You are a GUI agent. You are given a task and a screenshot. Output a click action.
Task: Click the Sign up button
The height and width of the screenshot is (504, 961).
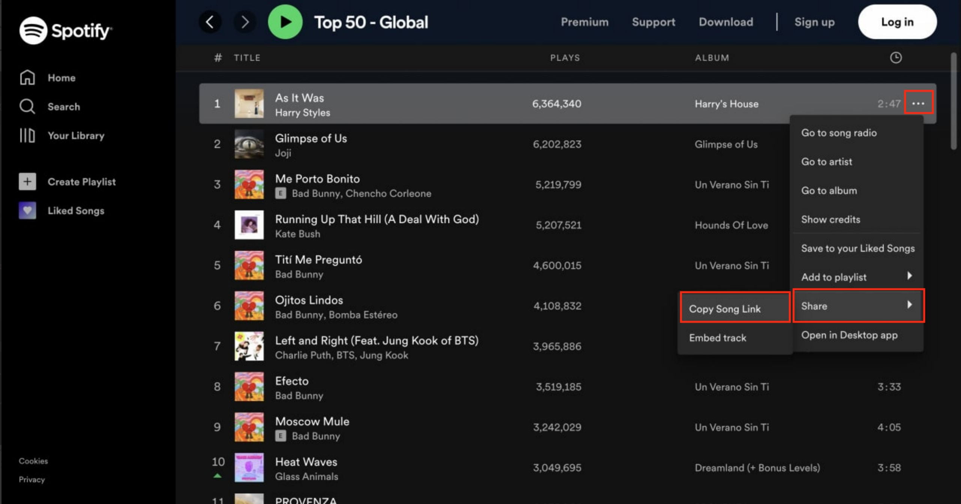[x=814, y=22]
